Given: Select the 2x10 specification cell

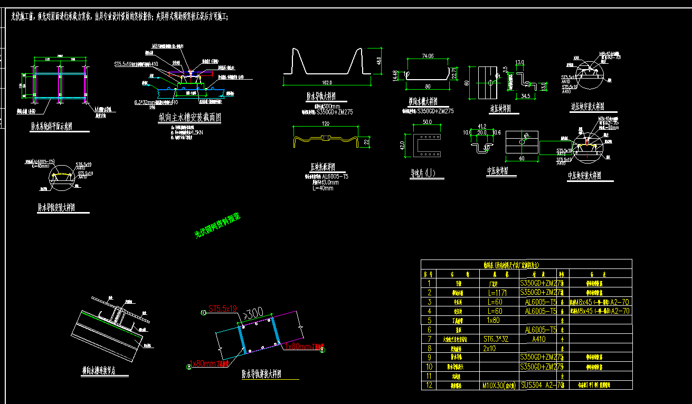Looking at the screenshot, I should point(489,348).
